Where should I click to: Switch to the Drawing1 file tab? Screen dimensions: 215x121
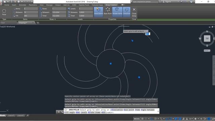point(23,23)
